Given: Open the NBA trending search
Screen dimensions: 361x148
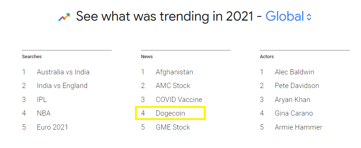Looking at the screenshot, I should pyautogui.click(x=44, y=113).
